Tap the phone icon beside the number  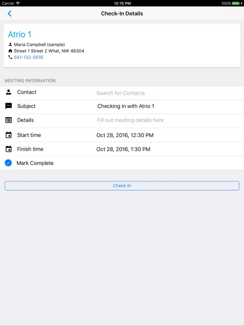[10, 57]
